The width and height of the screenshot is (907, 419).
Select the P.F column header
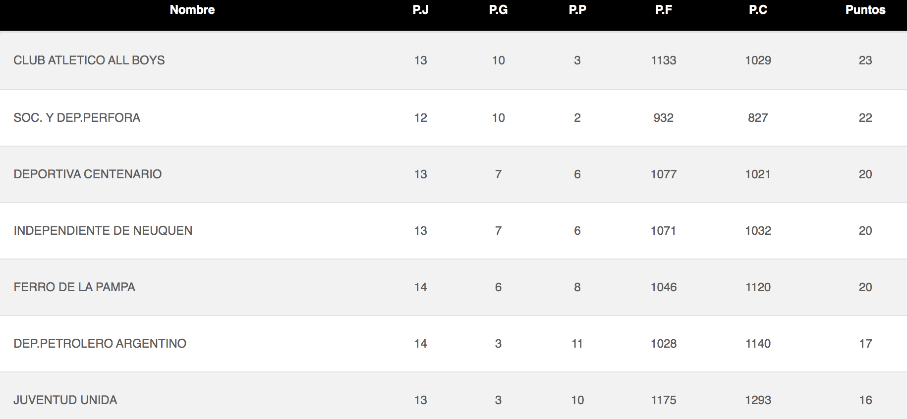pos(664,10)
